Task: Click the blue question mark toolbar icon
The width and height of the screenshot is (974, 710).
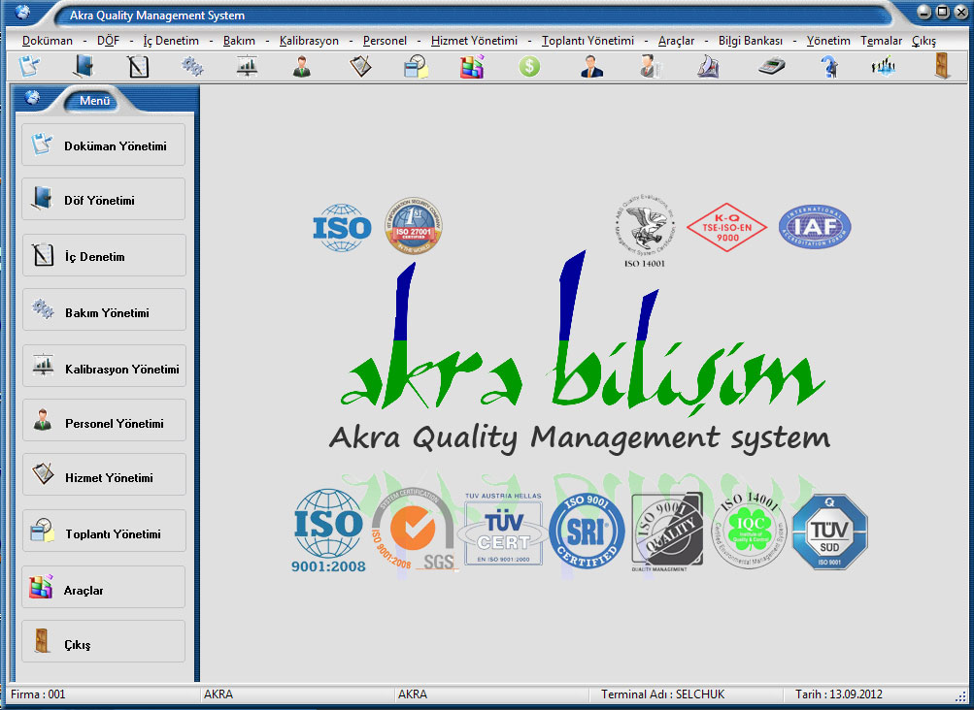Action: click(x=829, y=66)
